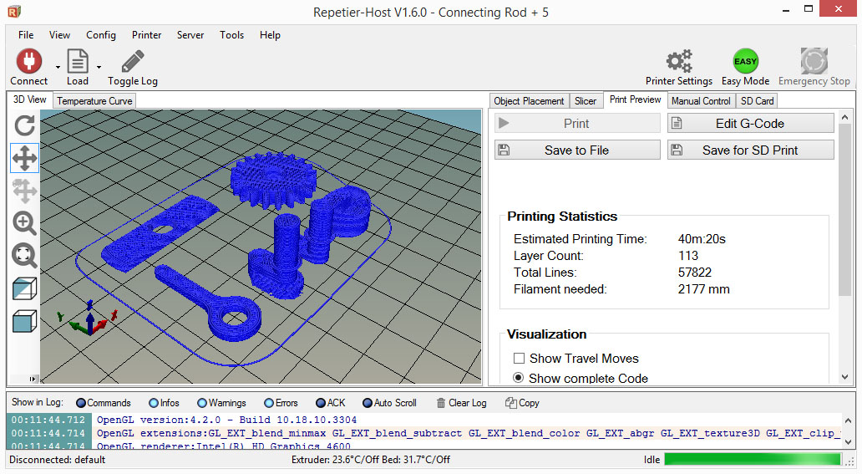
Task: Click the Disconnected: default status text
Action: pyautogui.click(x=57, y=459)
